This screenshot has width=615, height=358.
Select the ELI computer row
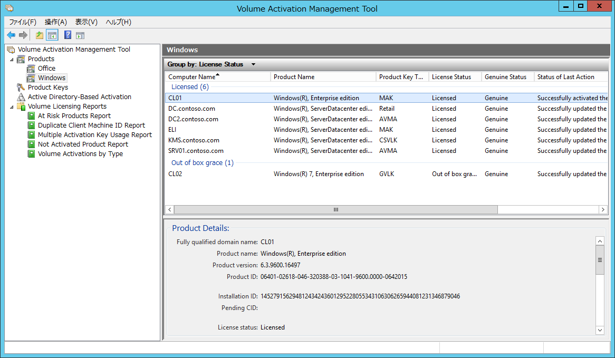[x=386, y=130]
